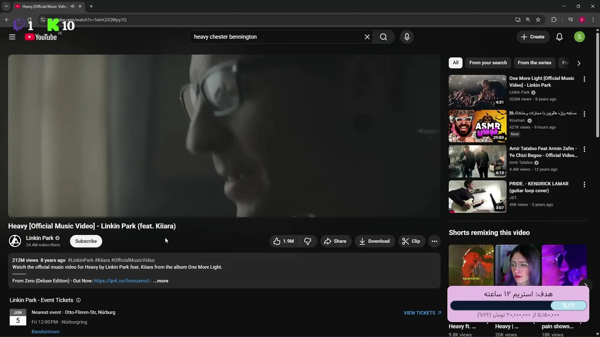The image size is (600, 337).
Task: Click the 'One More Light [Official Music Video]' title
Action: pos(541,82)
